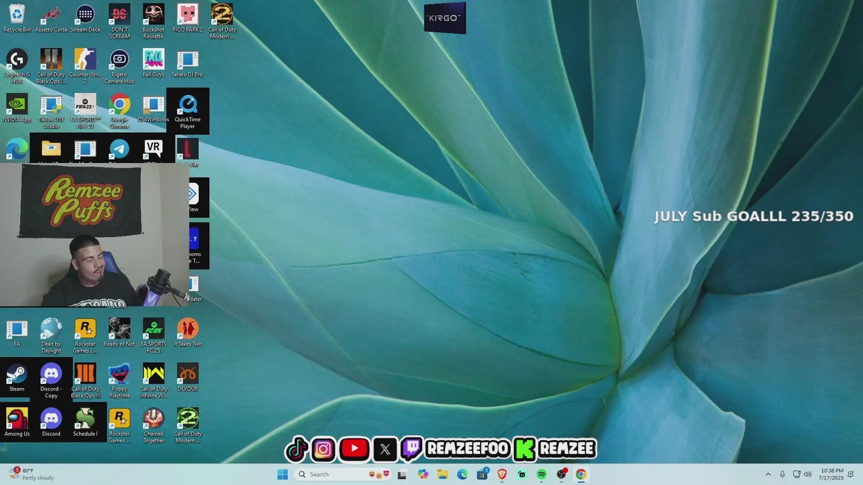Launch Assetto Corsa shortcut
This screenshot has height=485, width=863.
51,18
